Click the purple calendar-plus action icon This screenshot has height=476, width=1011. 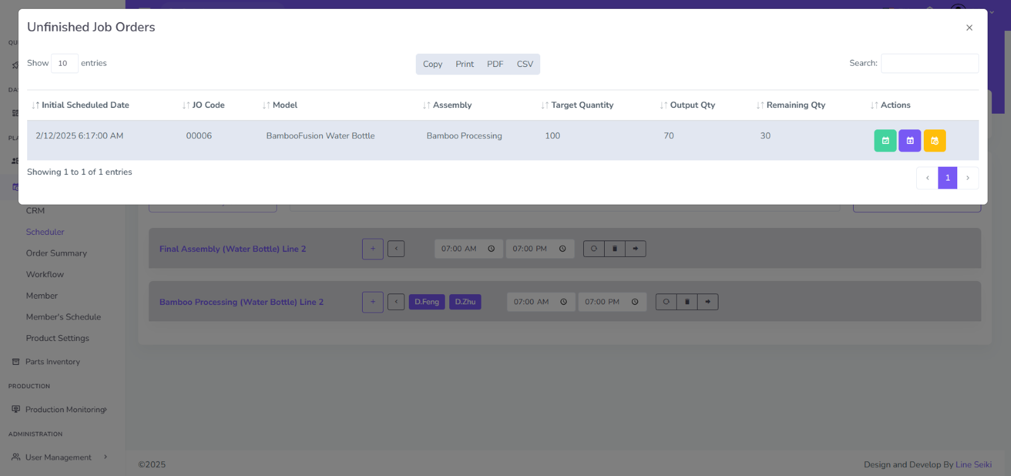[x=909, y=141]
